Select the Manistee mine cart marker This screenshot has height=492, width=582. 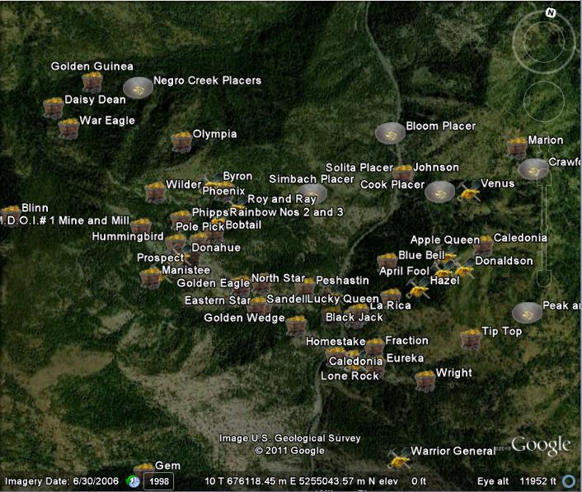(151, 277)
